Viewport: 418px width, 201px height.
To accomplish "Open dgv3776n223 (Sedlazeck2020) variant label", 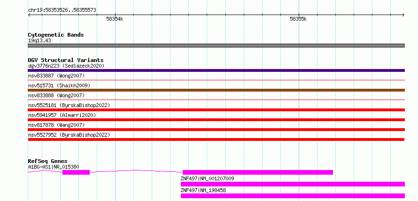I will click(66, 66).
